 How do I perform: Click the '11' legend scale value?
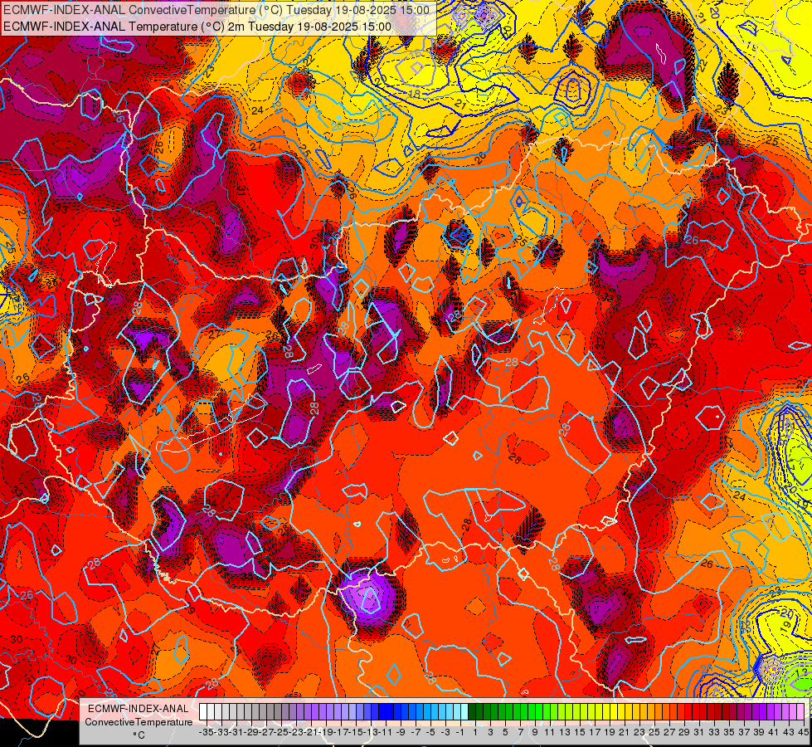tap(549, 732)
